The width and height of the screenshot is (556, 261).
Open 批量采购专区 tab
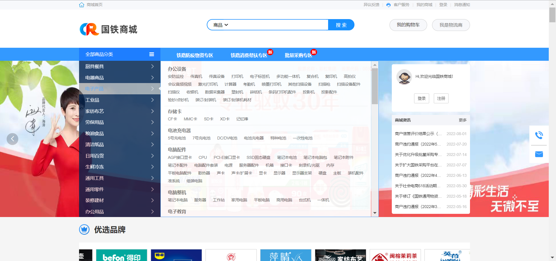click(x=298, y=55)
